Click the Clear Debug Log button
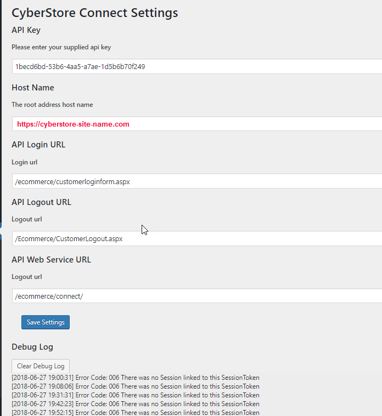The image size is (382, 416). pyautogui.click(x=41, y=366)
